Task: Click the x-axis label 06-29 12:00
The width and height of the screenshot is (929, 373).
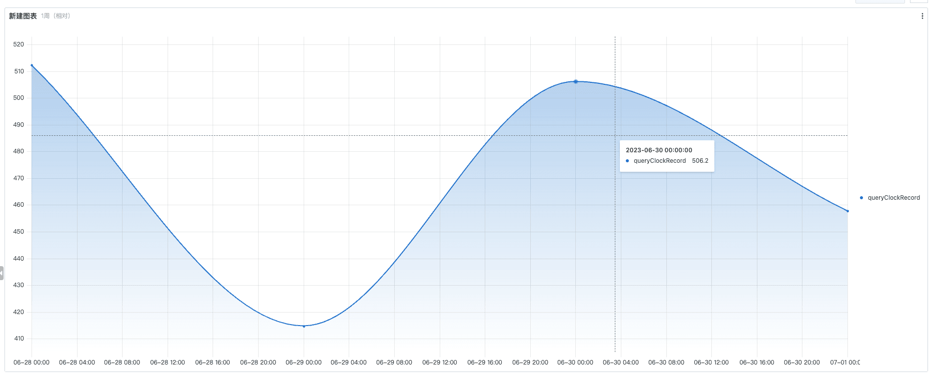Action: (x=440, y=363)
